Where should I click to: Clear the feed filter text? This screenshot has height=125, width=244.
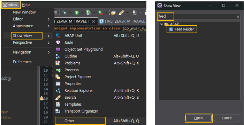[x=238, y=17]
